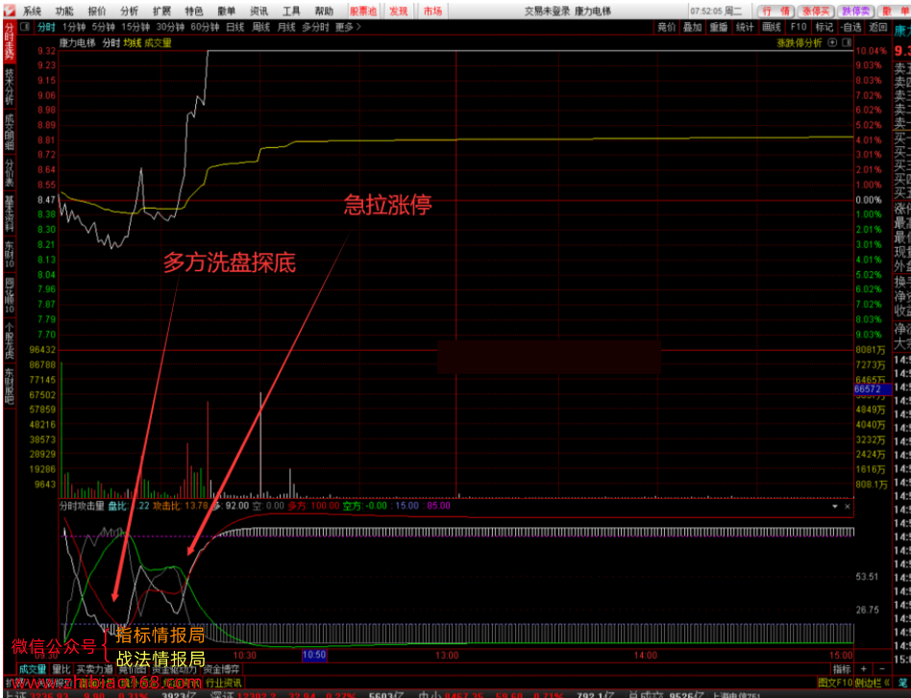Open 涨跌停分析 link

tap(800, 42)
